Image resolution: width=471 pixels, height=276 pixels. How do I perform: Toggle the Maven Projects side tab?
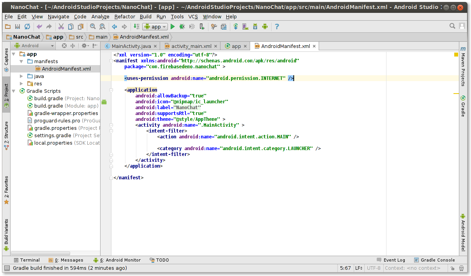click(x=463, y=66)
